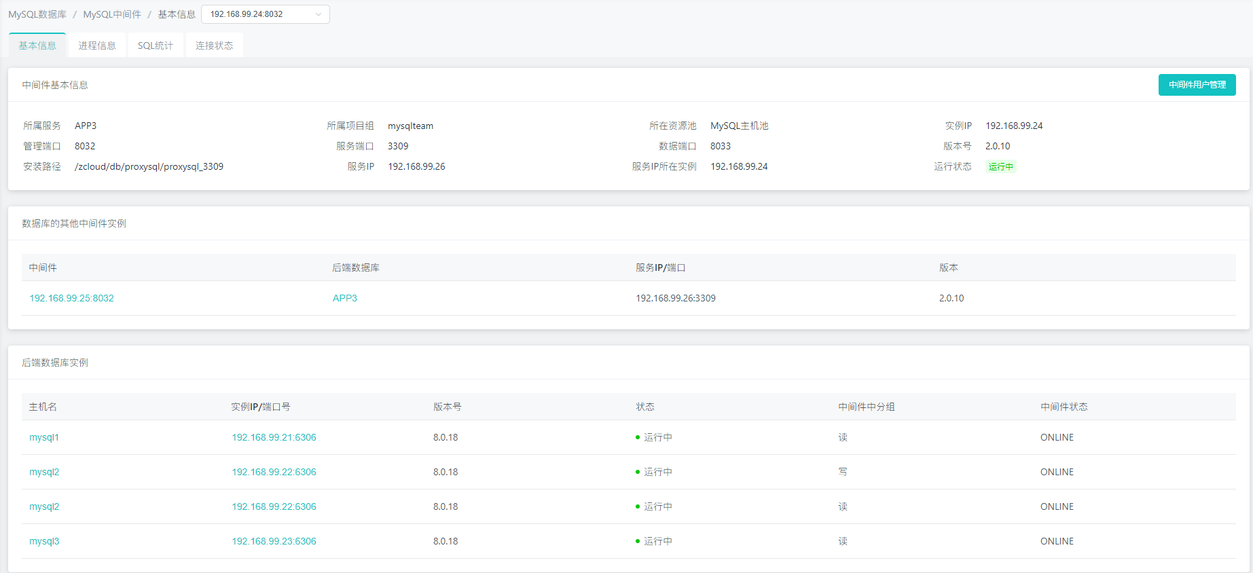Open the mysql3 host link
1253x573 pixels.
[44, 541]
